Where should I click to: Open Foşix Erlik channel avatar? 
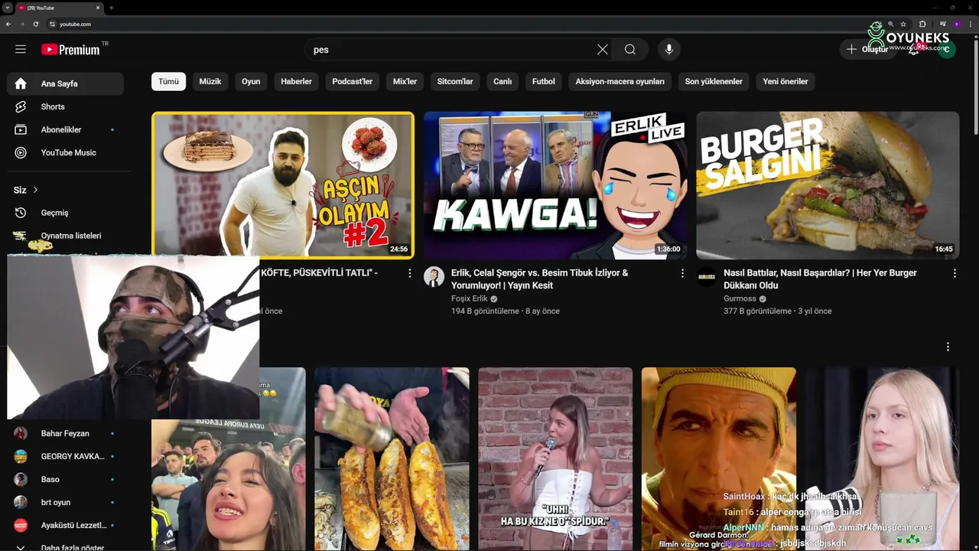(x=434, y=277)
